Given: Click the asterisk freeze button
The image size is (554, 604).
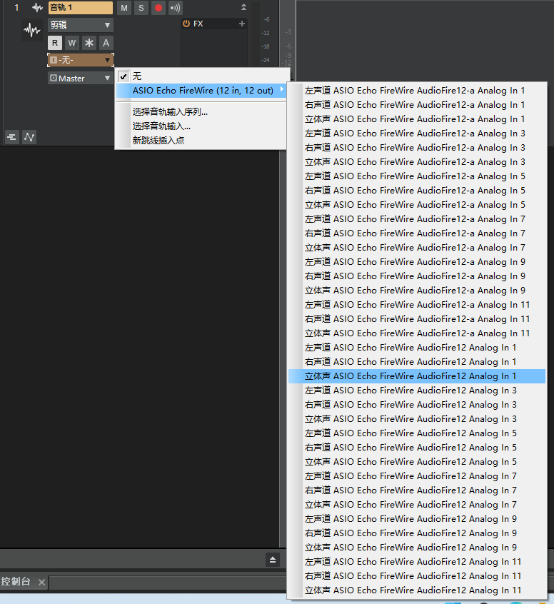Looking at the screenshot, I should point(89,43).
